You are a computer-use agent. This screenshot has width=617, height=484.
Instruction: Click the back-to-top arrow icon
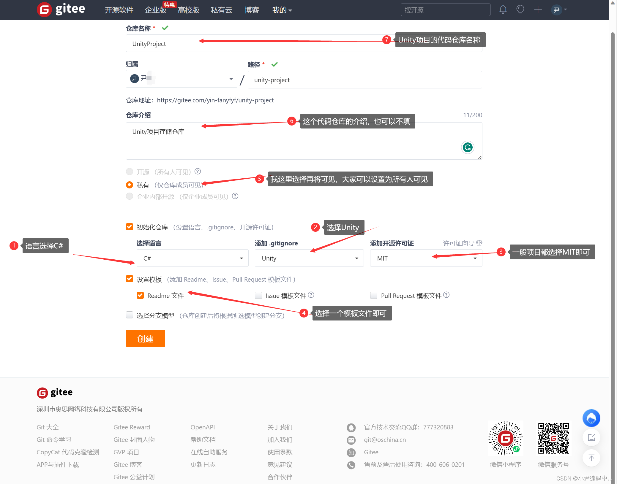pyautogui.click(x=591, y=458)
